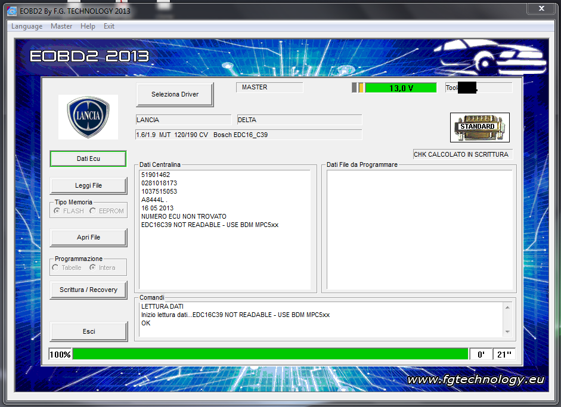Click the LANCIA make field
The height and width of the screenshot is (407, 561).
click(184, 120)
